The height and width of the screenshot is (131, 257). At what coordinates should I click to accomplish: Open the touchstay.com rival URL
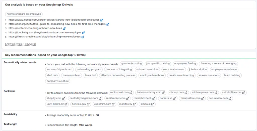pyautogui.click(x=45, y=33)
